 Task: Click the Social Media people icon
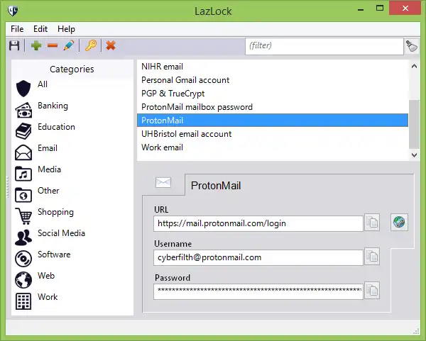tap(23, 237)
